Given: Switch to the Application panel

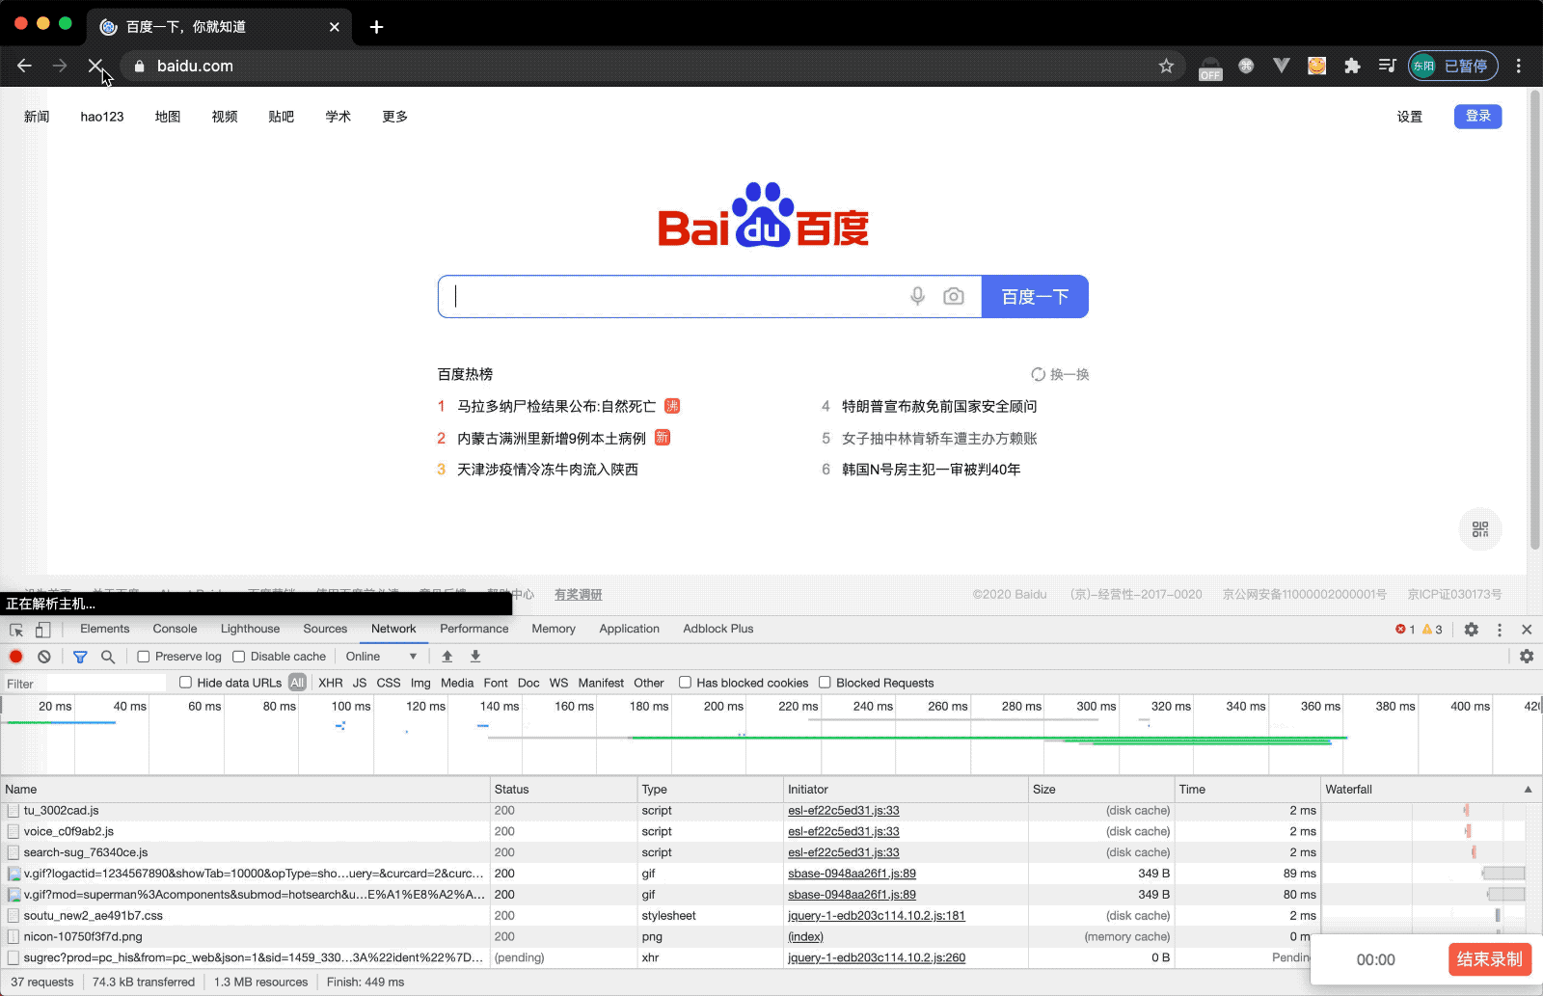Looking at the screenshot, I should [x=629, y=629].
